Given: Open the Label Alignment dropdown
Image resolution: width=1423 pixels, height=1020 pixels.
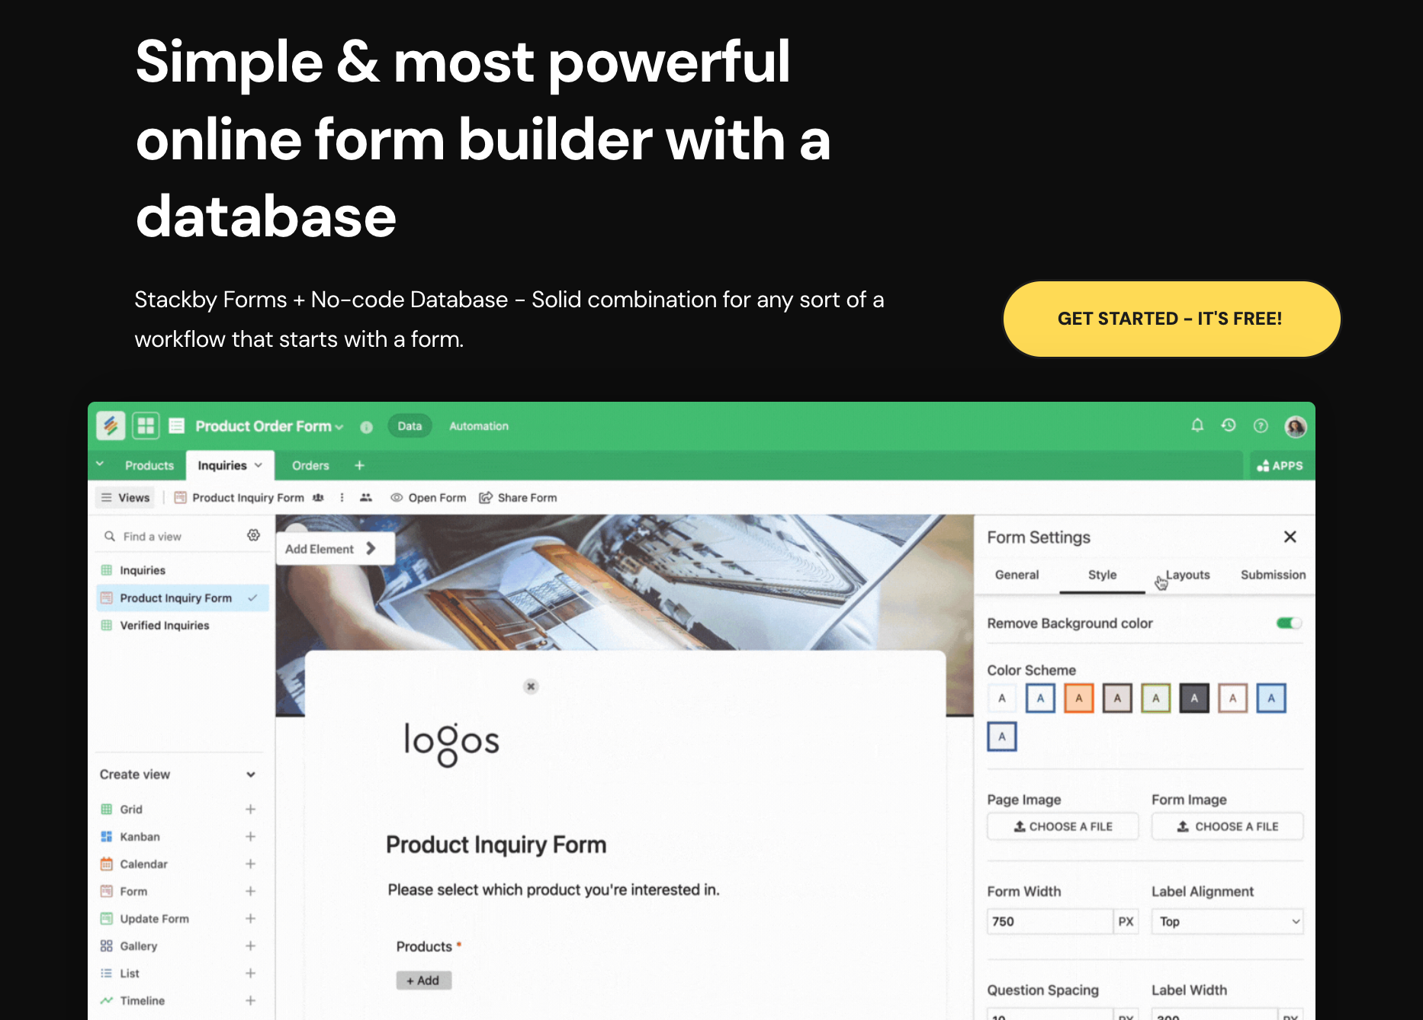Looking at the screenshot, I should pos(1226,922).
